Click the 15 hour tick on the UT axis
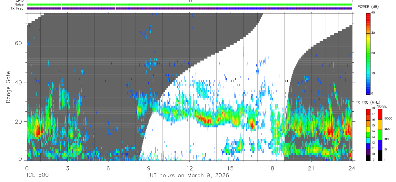Screen dimensions: 396x182 230,168
